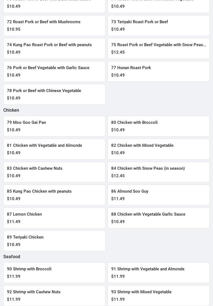Choose 93 Shrimp with Mixed Vegetable

click(x=159, y=295)
